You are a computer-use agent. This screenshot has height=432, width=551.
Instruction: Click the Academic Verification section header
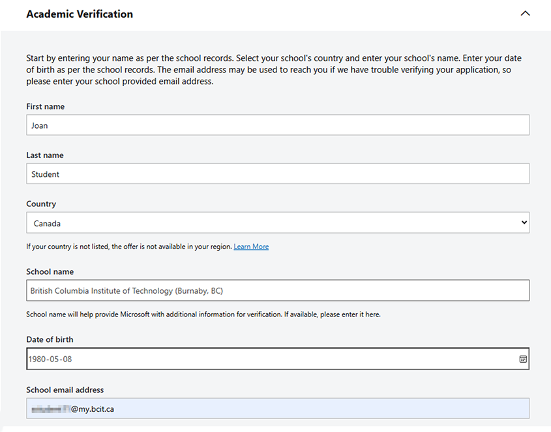click(80, 13)
